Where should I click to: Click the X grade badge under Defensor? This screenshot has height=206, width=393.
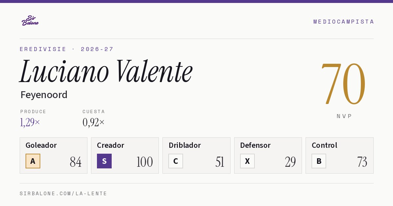tap(247, 161)
